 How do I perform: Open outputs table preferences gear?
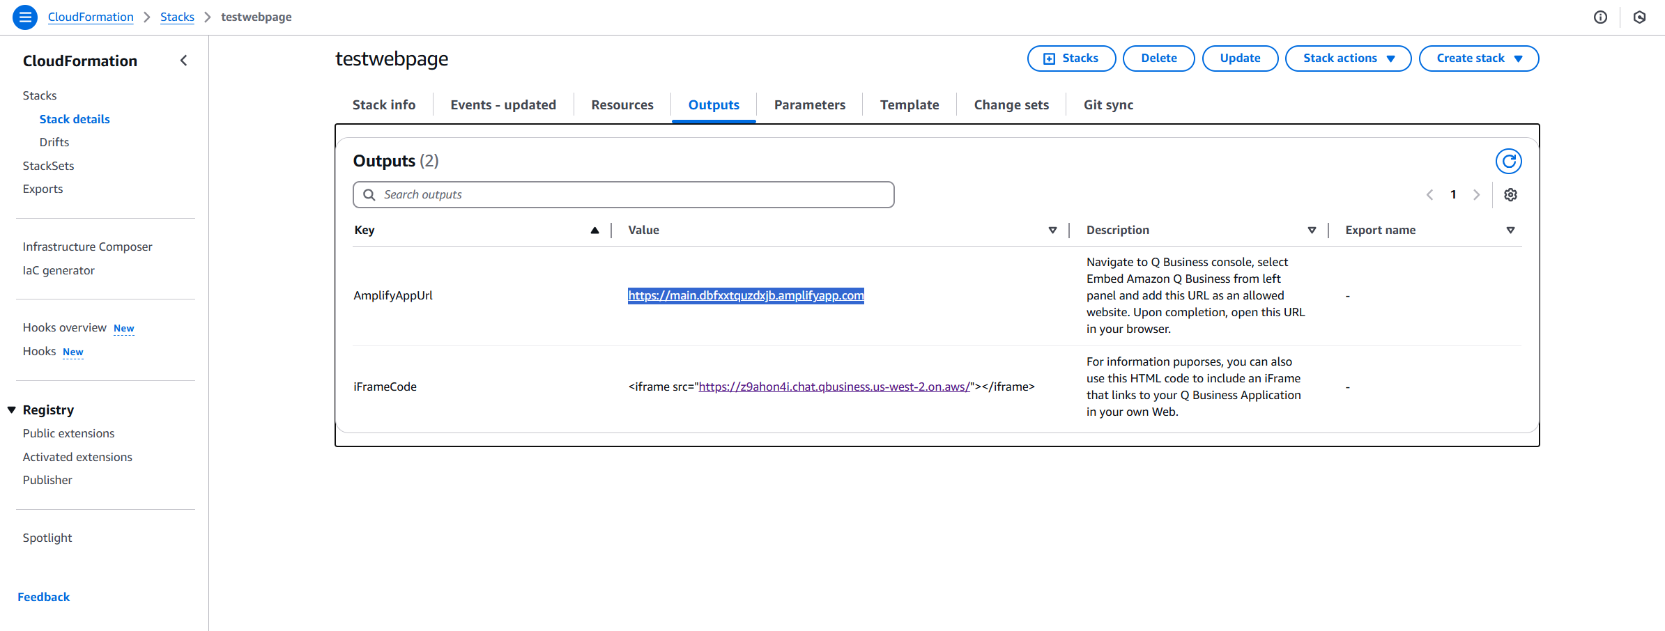pos(1510,195)
